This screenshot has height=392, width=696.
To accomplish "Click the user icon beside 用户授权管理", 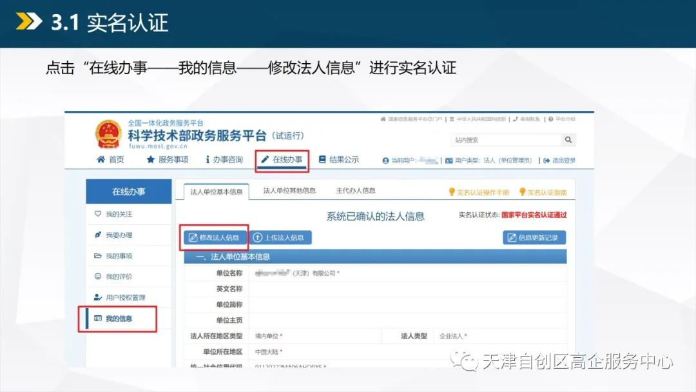I will (x=98, y=297).
